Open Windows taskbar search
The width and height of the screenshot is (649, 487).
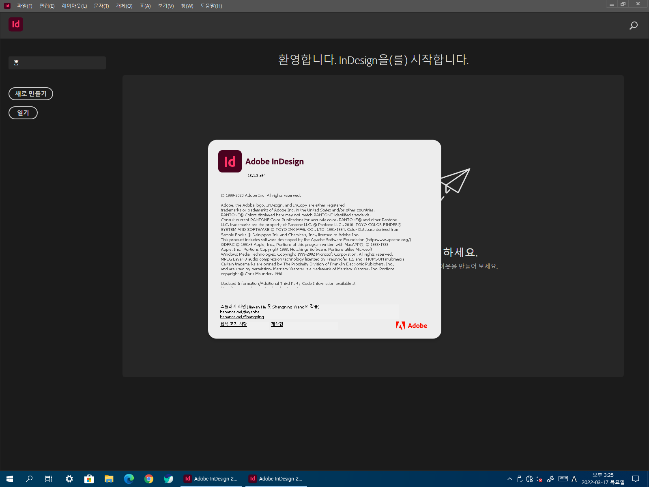coord(29,479)
